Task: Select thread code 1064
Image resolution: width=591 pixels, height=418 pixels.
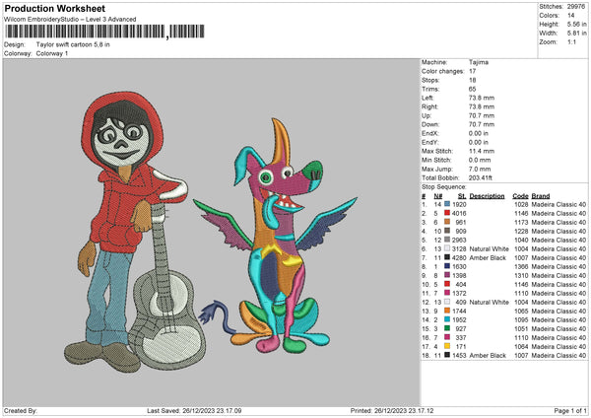Action: [521, 346]
